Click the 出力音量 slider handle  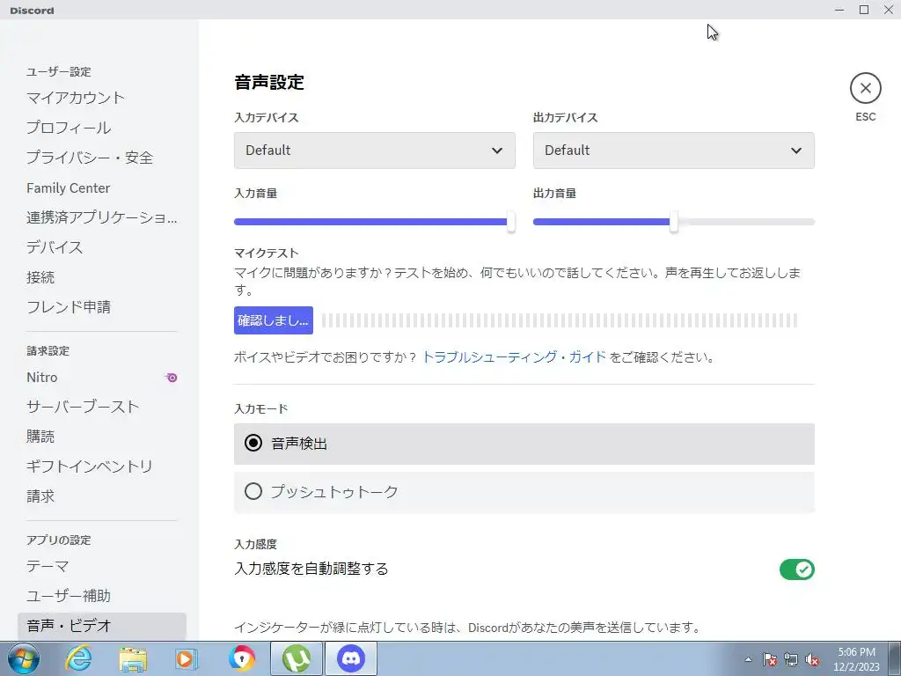point(673,222)
